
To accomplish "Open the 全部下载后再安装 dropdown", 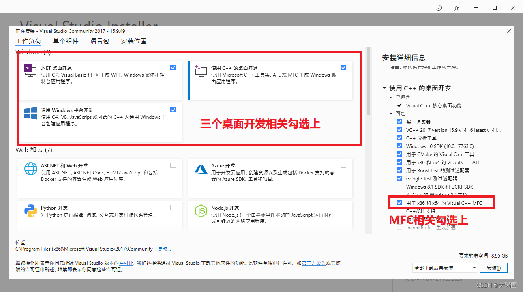I will [x=444, y=268].
